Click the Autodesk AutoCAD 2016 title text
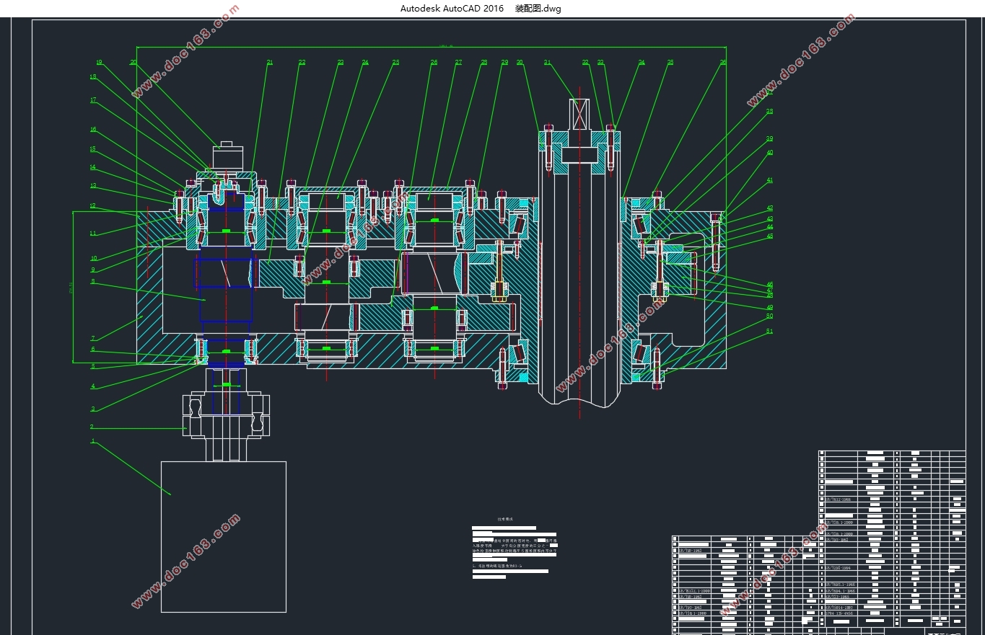Image resolution: width=985 pixels, height=635 pixels. [x=452, y=9]
